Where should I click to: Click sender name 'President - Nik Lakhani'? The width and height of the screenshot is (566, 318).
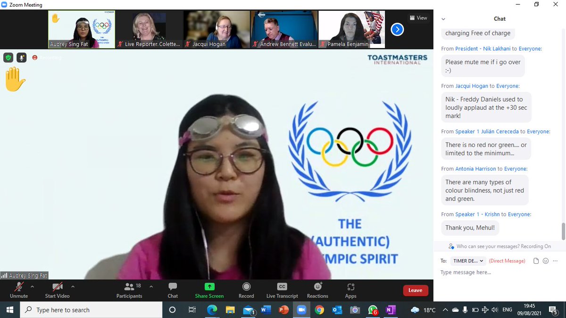[x=483, y=49]
